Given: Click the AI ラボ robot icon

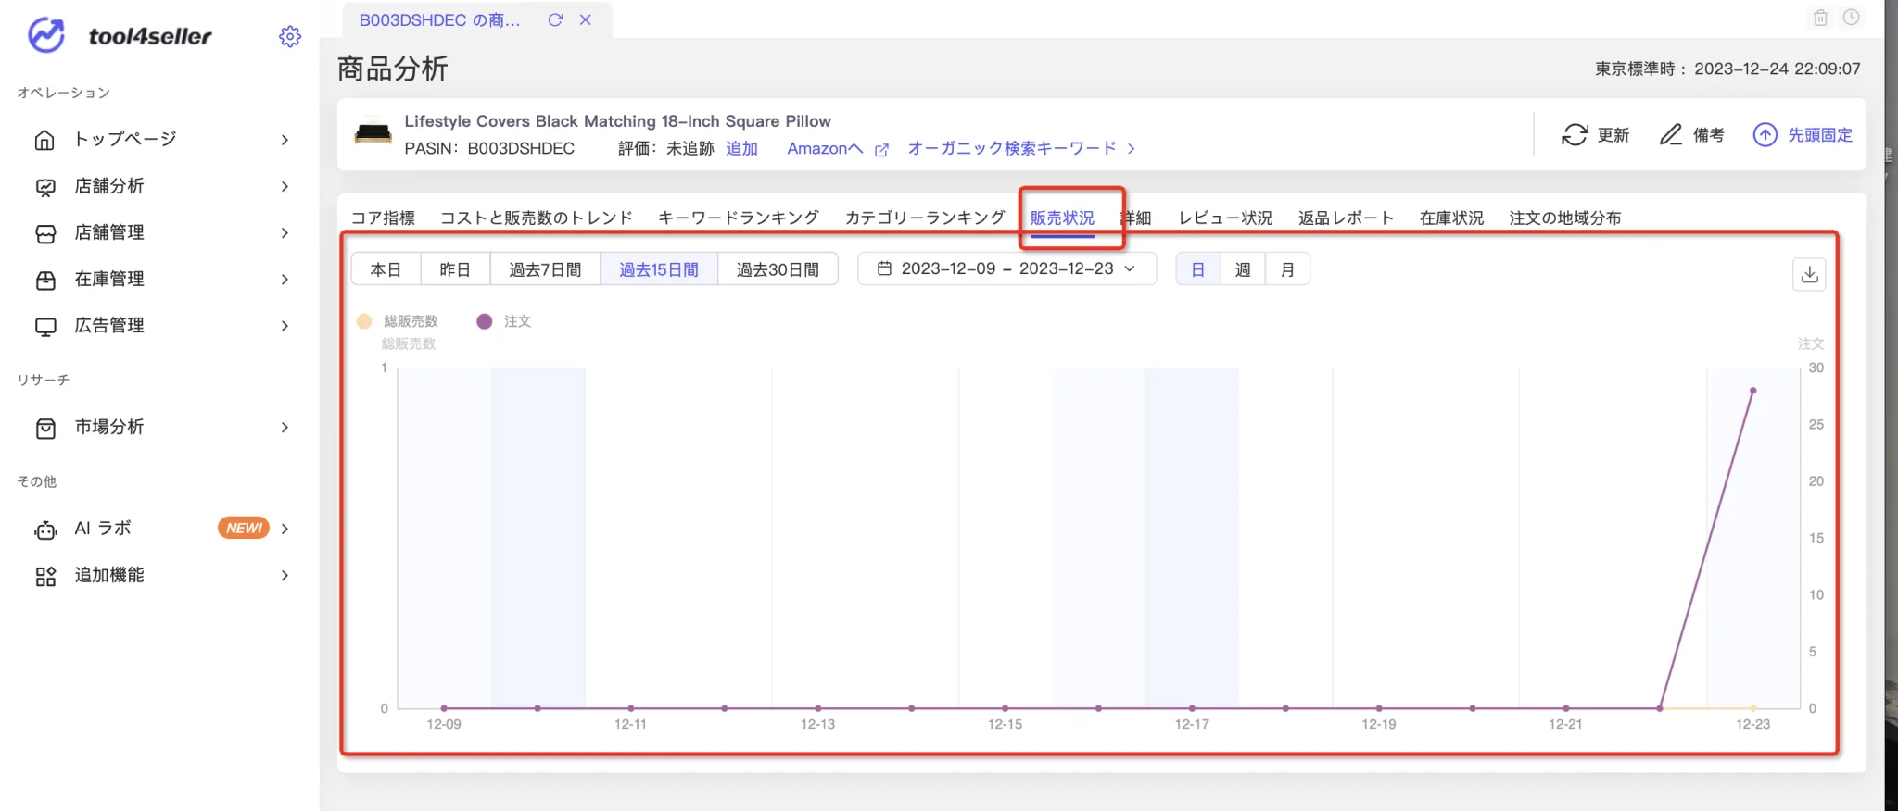Looking at the screenshot, I should coord(45,530).
